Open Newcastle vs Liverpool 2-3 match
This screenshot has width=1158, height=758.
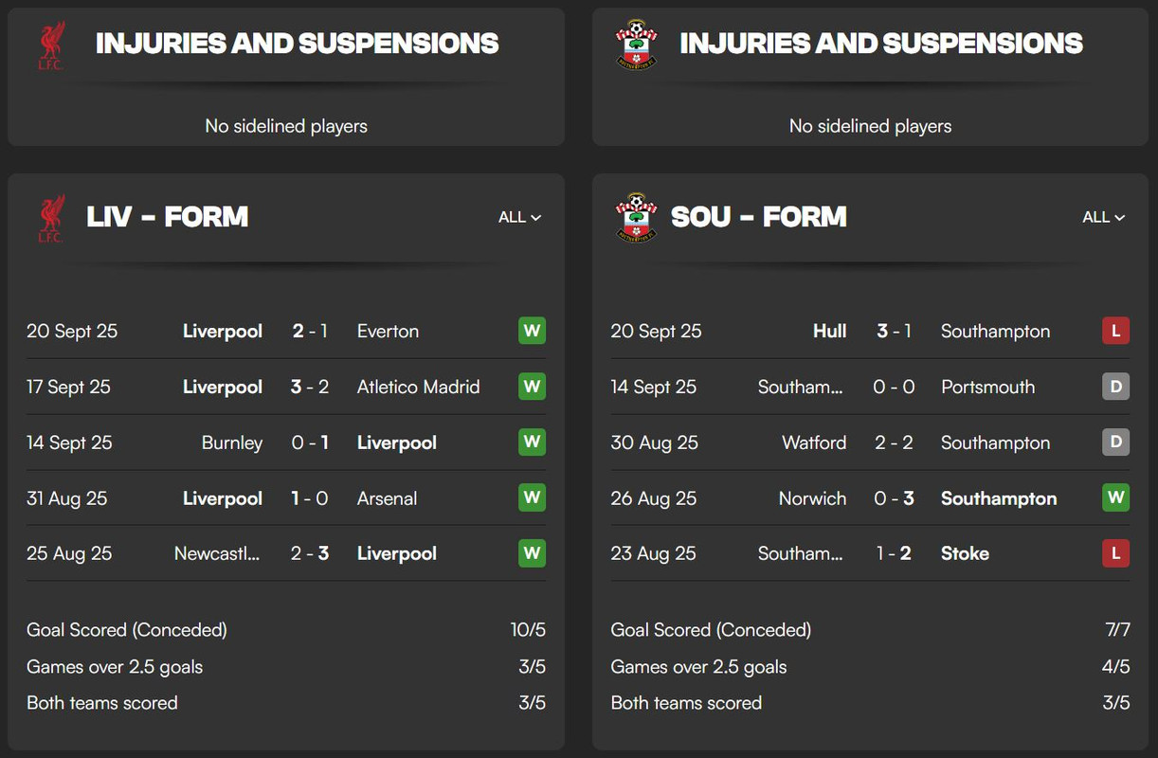(x=286, y=553)
